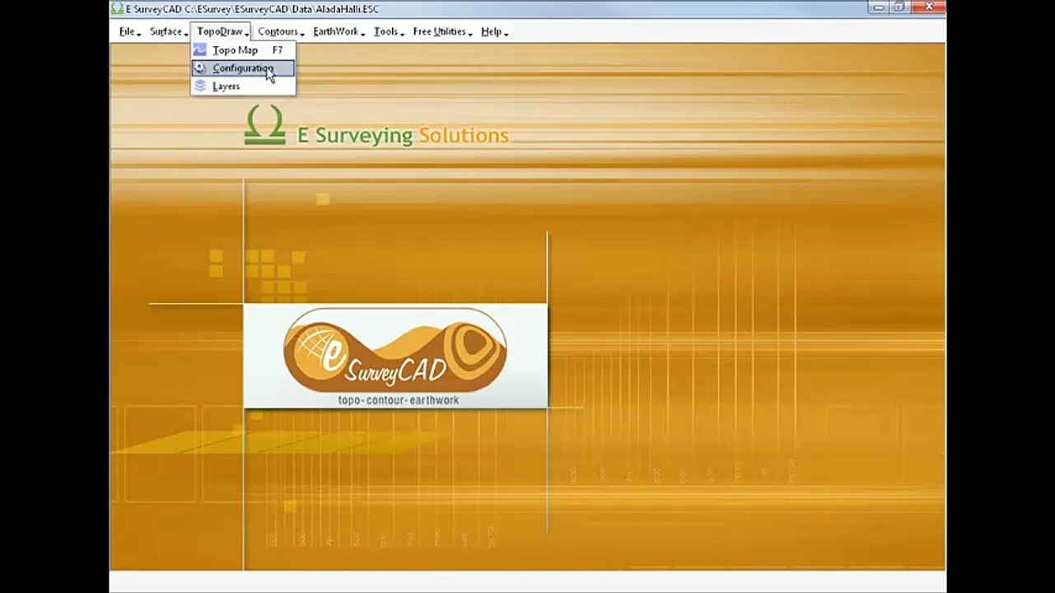Choose Configuration in TopoDraw menu
This screenshot has height=593, width=1055.
[243, 68]
